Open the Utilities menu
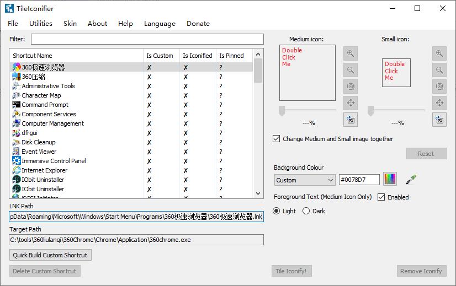The image size is (456, 286). point(41,24)
